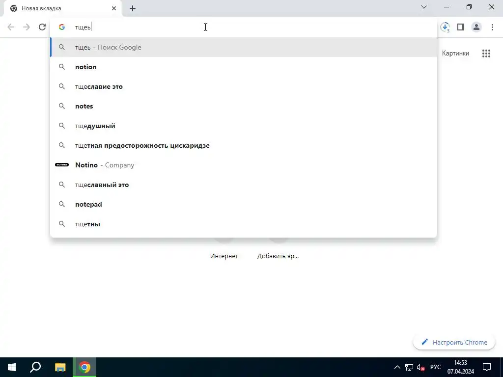This screenshot has height=377, width=503.
Task: Pick 'тщетная предосторожность цискаридзе' suggestion
Action: coord(244,145)
